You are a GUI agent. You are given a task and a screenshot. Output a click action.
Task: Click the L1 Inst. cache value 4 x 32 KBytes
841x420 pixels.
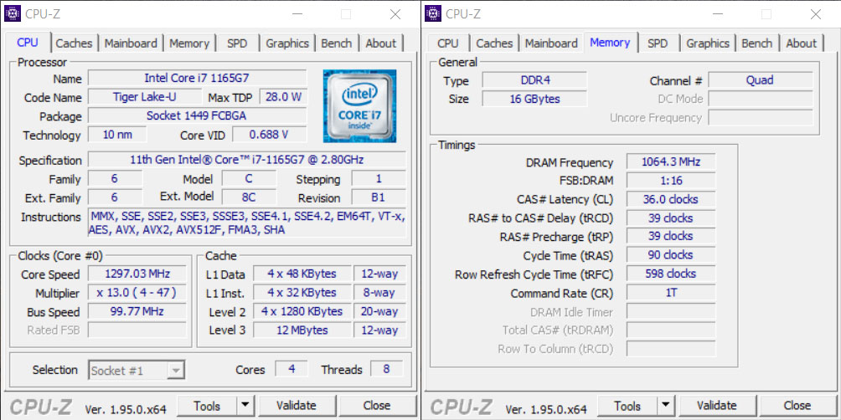pos(302,293)
